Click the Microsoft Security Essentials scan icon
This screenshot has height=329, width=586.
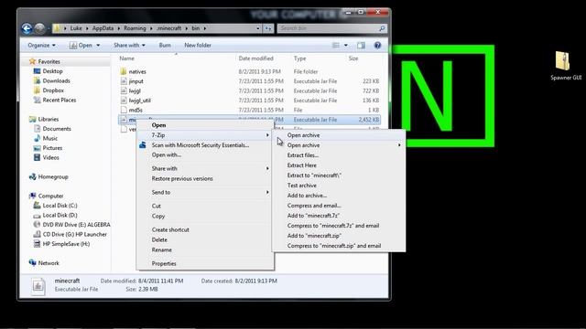(143, 144)
